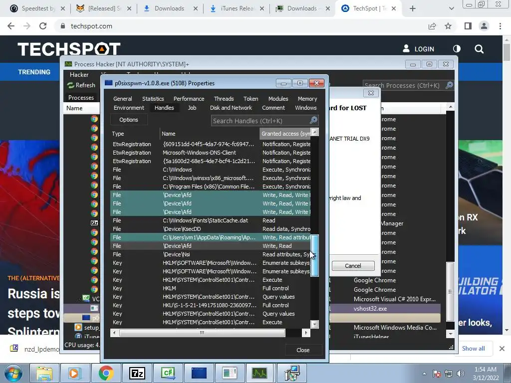The image size is (511, 383).
Task: Click the Search Processes magnifier icon
Action: click(x=449, y=85)
